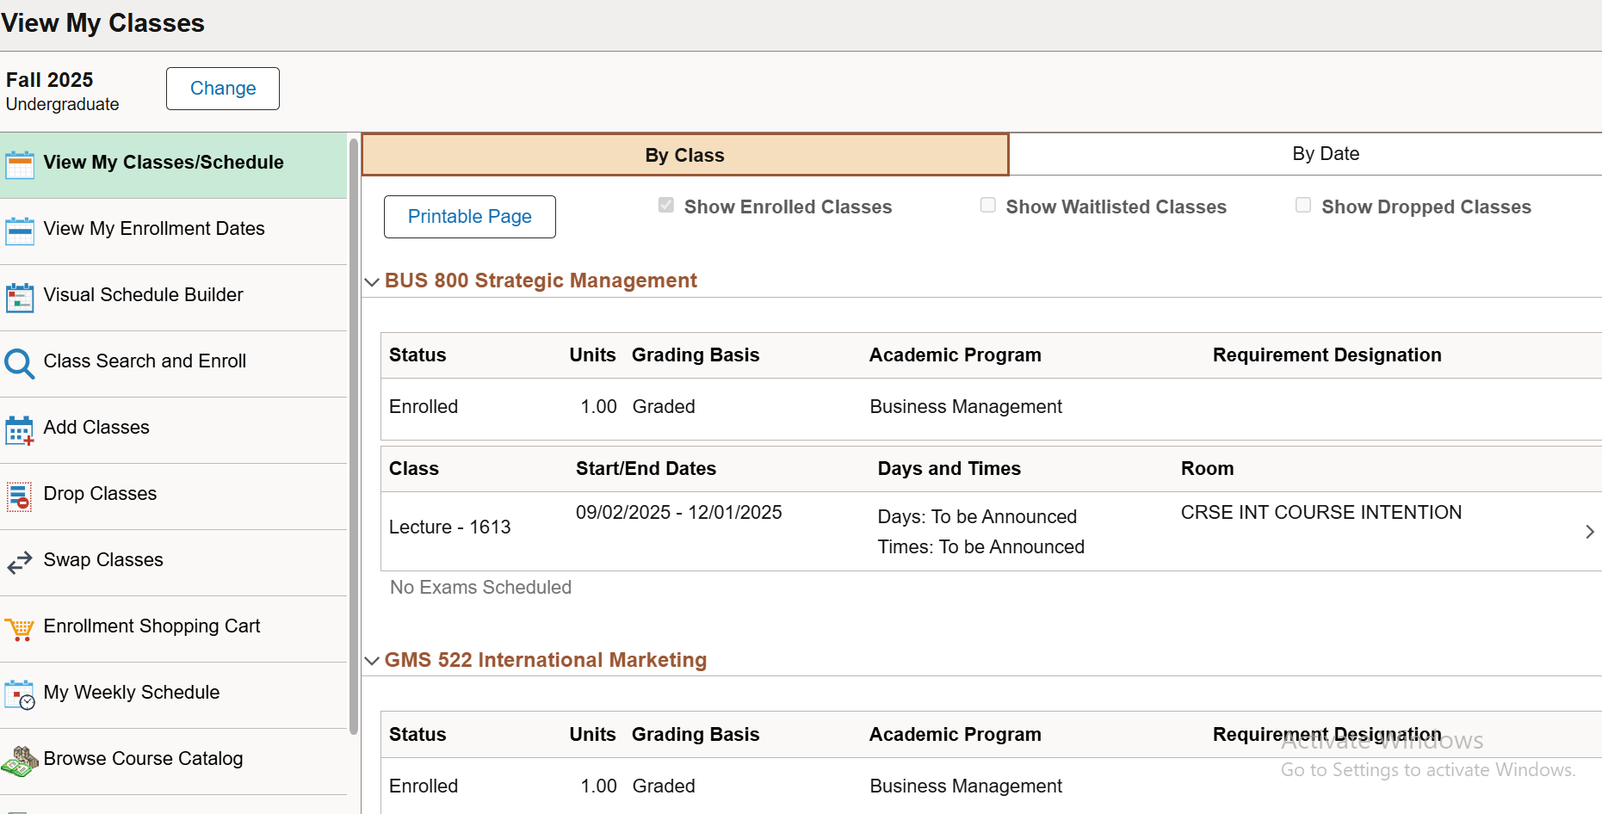
Task: Click the View My Classes/Schedule calendar icon
Action: click(x=20, y=163)
